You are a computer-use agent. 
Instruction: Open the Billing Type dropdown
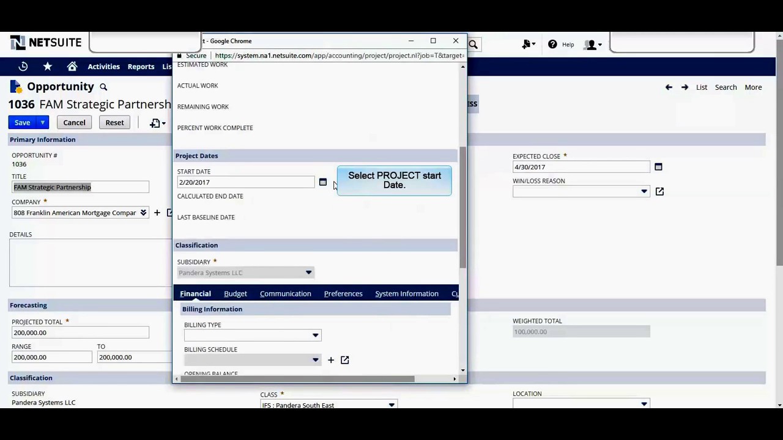(x=316, y=335)
